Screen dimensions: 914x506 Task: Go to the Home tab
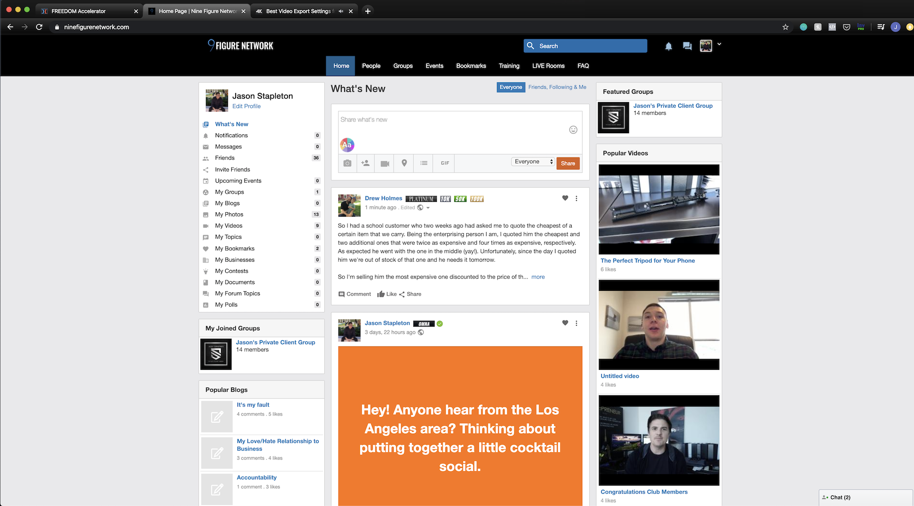pyautogui.click(x=341, y=66)
